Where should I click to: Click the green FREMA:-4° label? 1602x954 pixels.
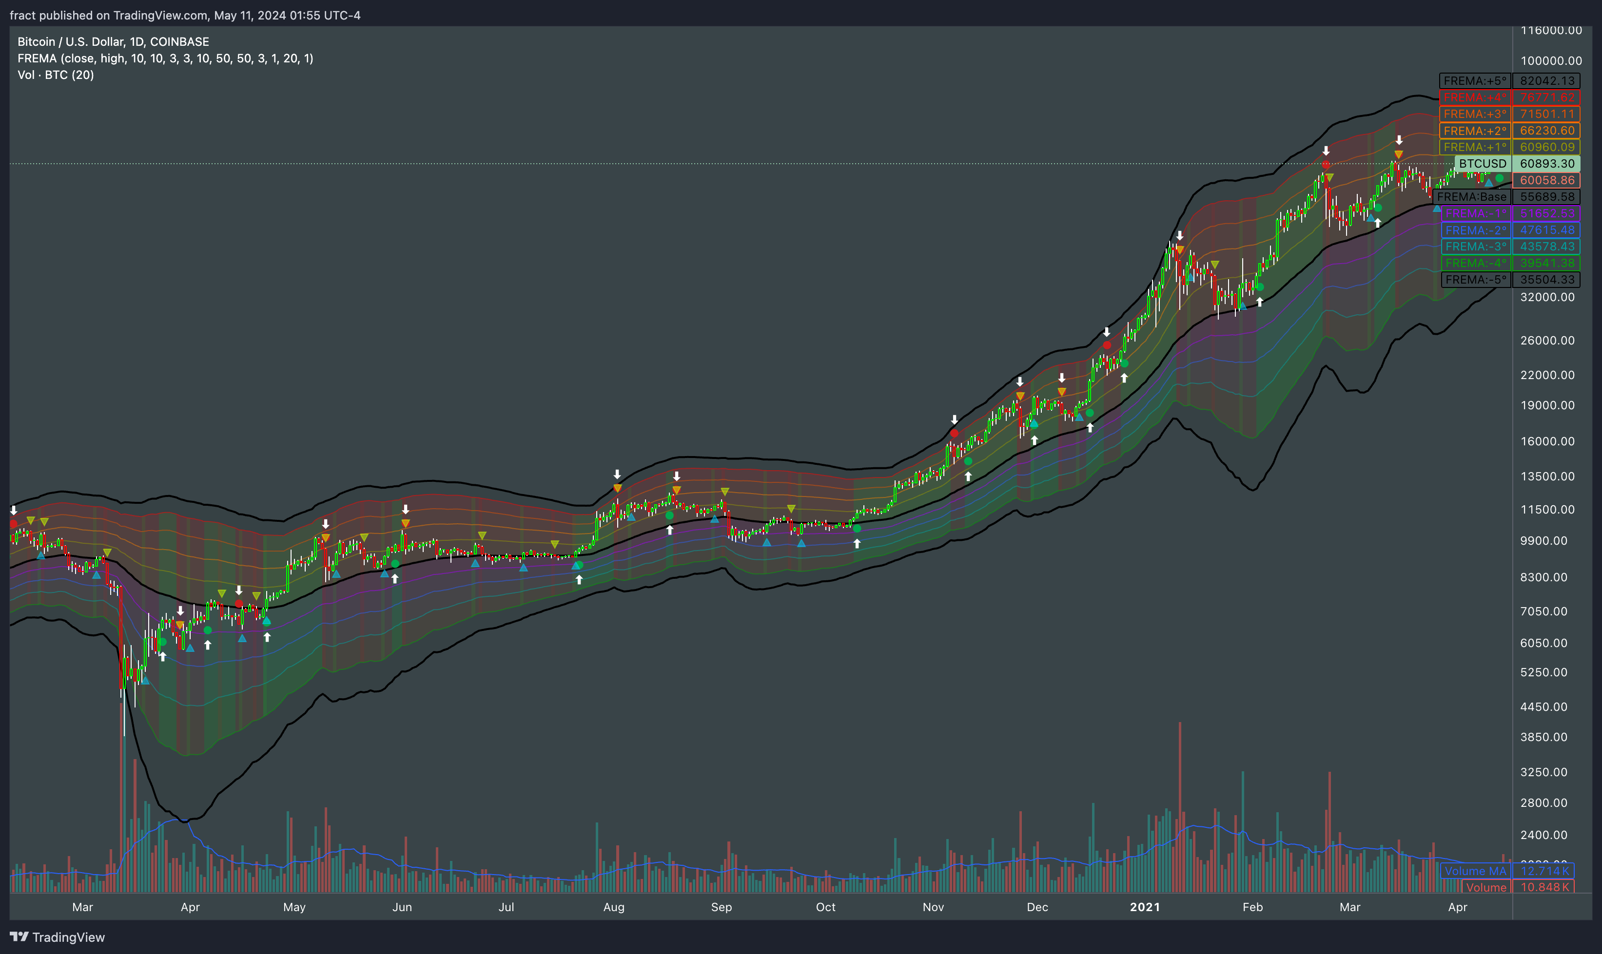1475,263
